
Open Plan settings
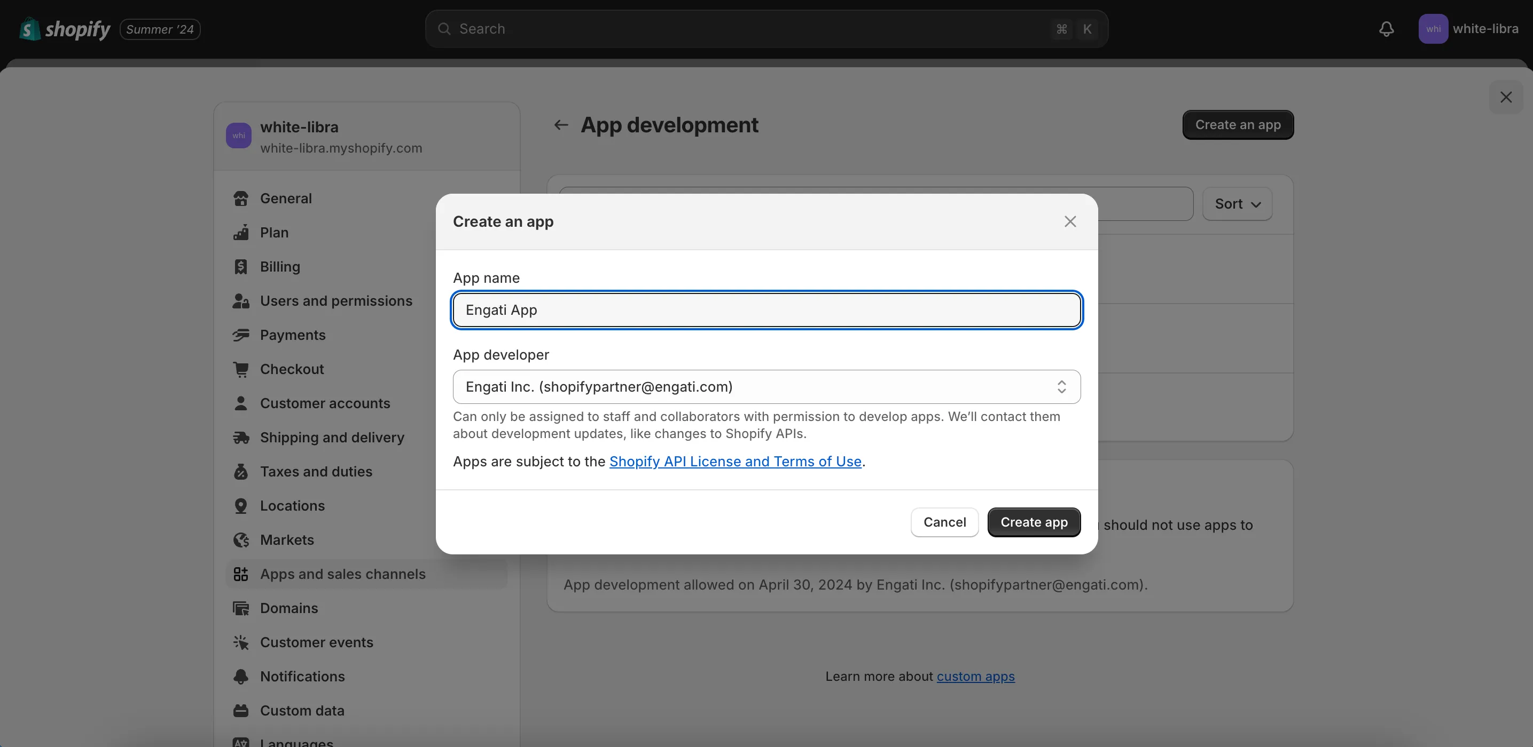pyautogui.click(x=366, y=232)
